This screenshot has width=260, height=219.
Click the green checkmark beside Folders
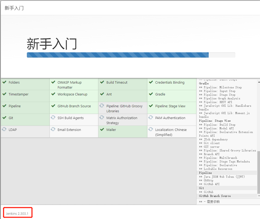click(4, 82)
